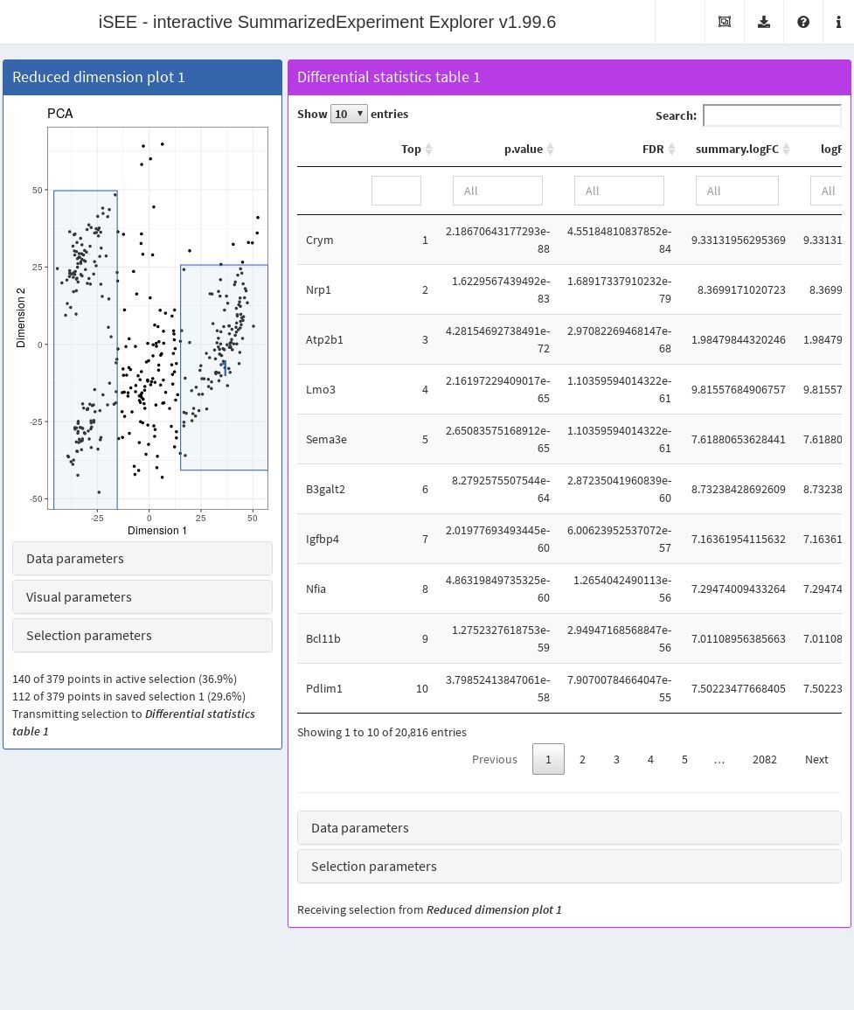This screenshot has height=1010, width=854.
Task: Select the Nfia gene row
Action: click(x=569, y=589)
